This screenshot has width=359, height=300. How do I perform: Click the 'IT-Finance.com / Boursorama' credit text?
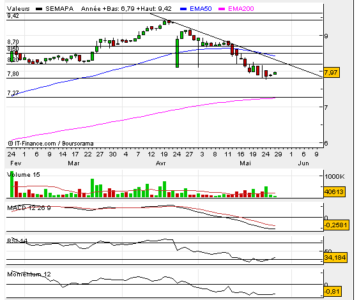[x=54, y=144]
